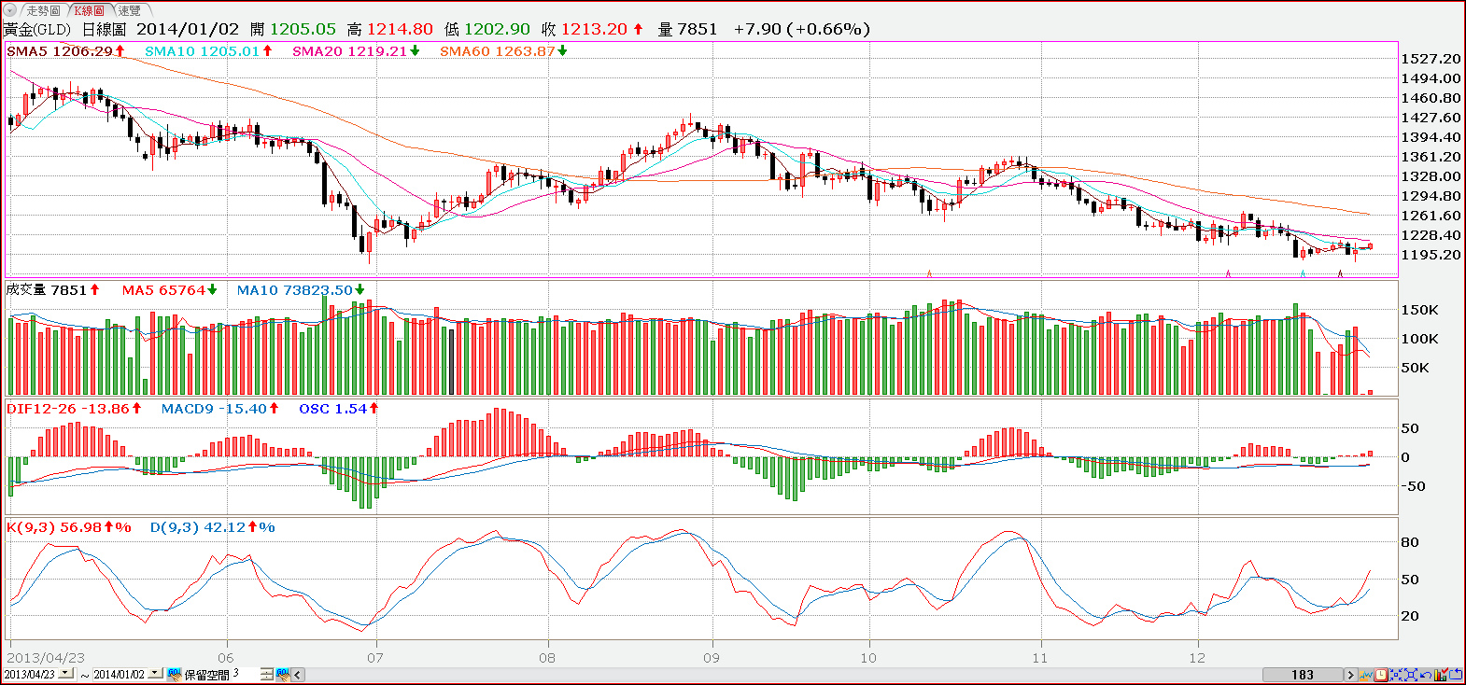This screenshot has height=685, width=1466.
Task: Click the expand chart arrows icon
Action: (1411, 675)
